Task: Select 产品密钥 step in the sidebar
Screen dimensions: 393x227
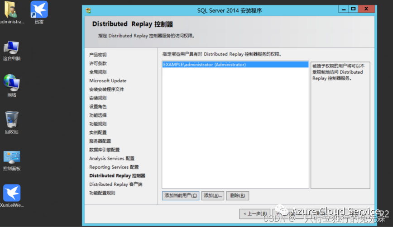Action: point(98,55)
